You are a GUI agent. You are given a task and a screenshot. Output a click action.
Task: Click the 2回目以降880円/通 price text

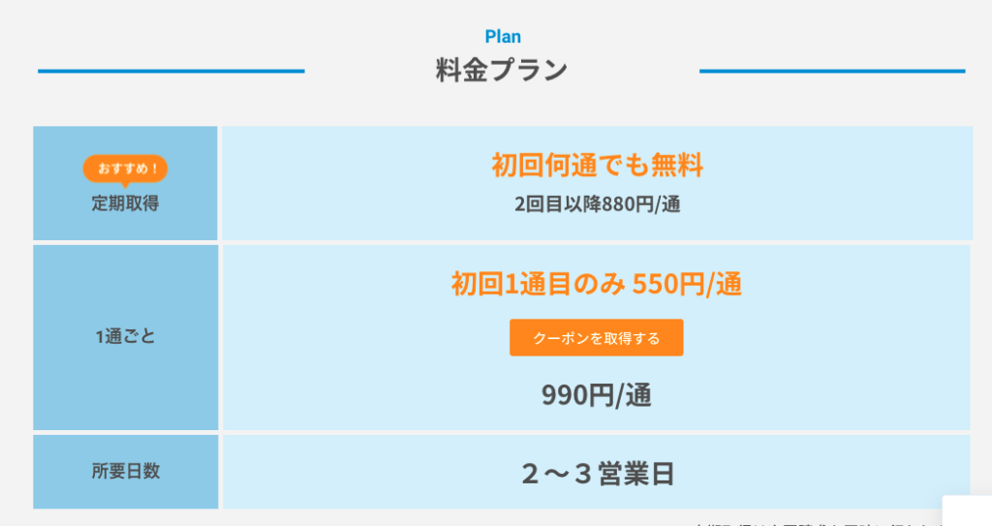(x=597, y=205)
